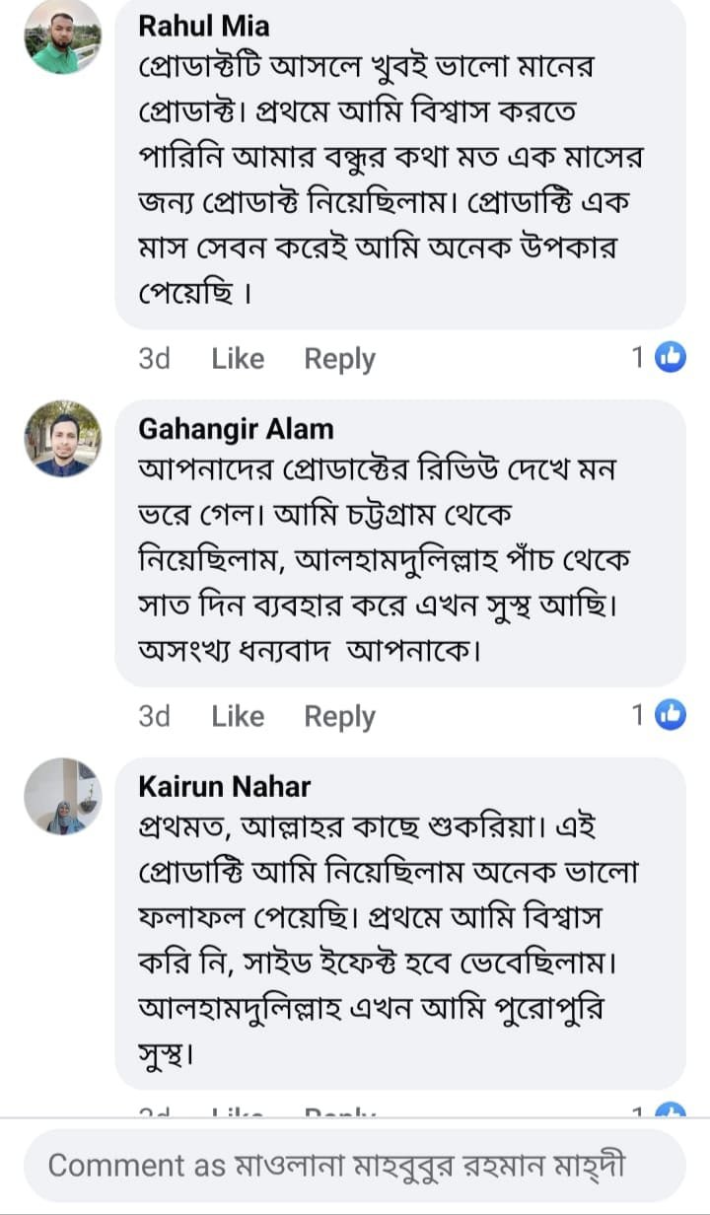
Task: Open the Gahangir Alam profile name link
Action: (236, 429)
